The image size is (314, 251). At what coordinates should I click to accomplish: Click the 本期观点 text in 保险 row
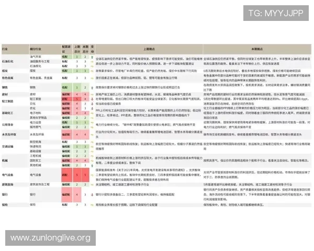click(x=234, y=205)
